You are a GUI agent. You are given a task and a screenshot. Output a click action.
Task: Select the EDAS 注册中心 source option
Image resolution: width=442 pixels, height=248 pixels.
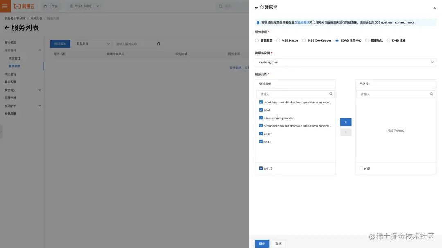coord(337,40)
